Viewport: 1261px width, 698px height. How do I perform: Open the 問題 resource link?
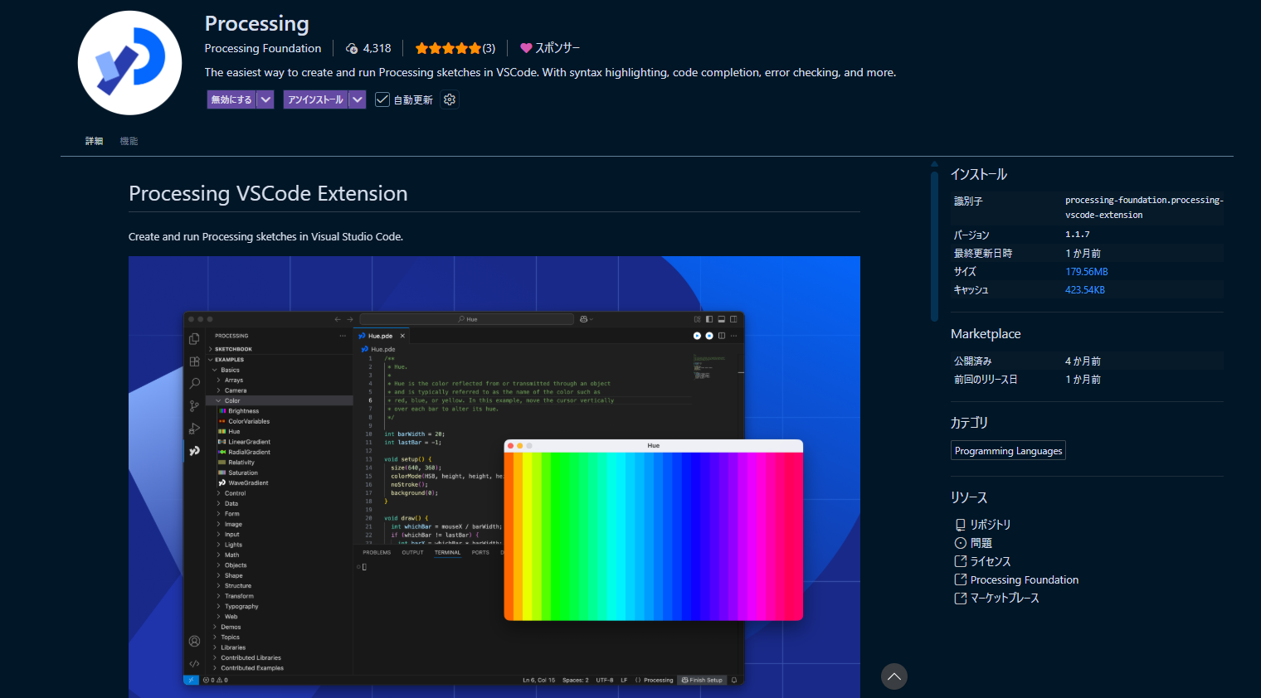[x=981, y=543]
